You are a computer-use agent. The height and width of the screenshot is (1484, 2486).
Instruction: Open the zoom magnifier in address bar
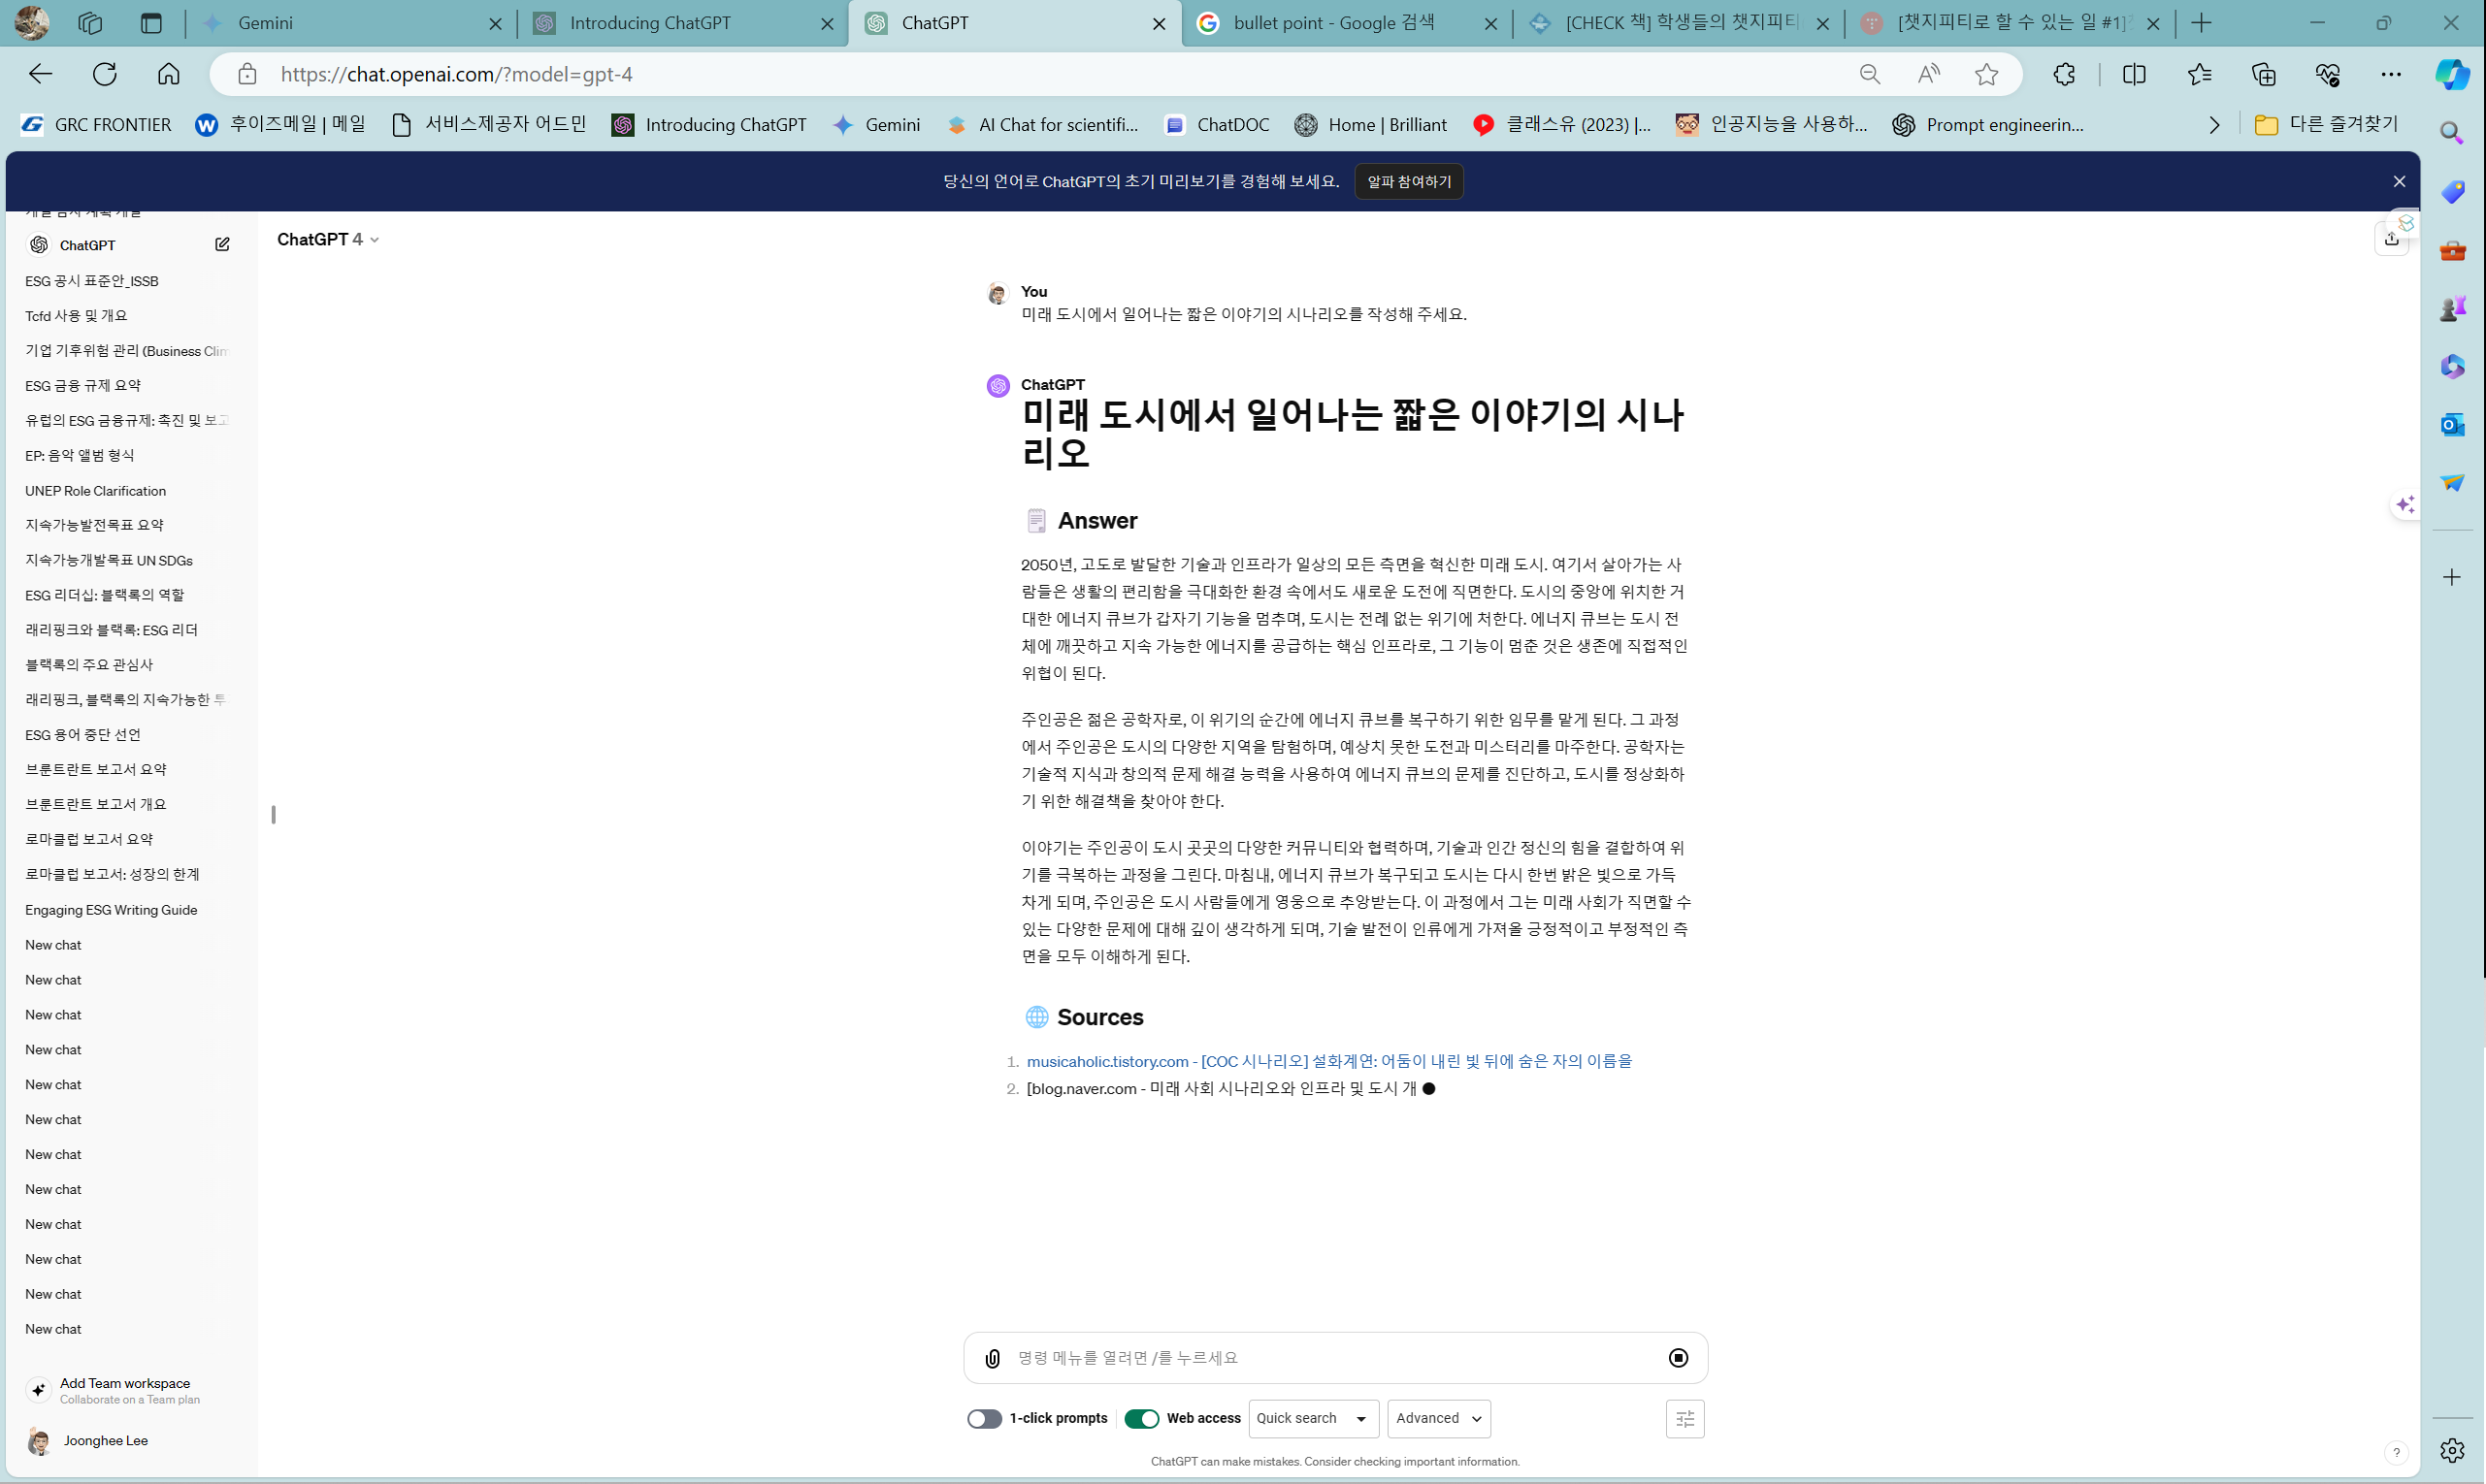[1869, 74]
